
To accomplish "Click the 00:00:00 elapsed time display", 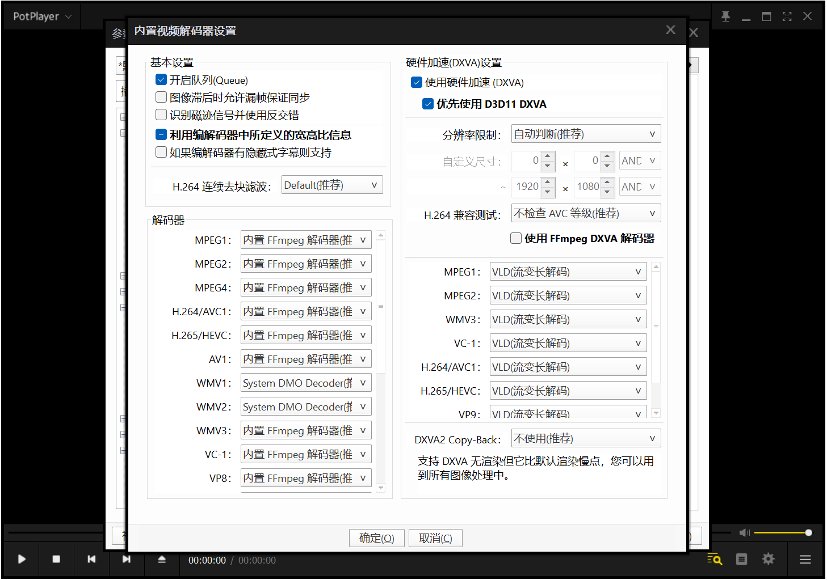I will [x=207, y=560].
